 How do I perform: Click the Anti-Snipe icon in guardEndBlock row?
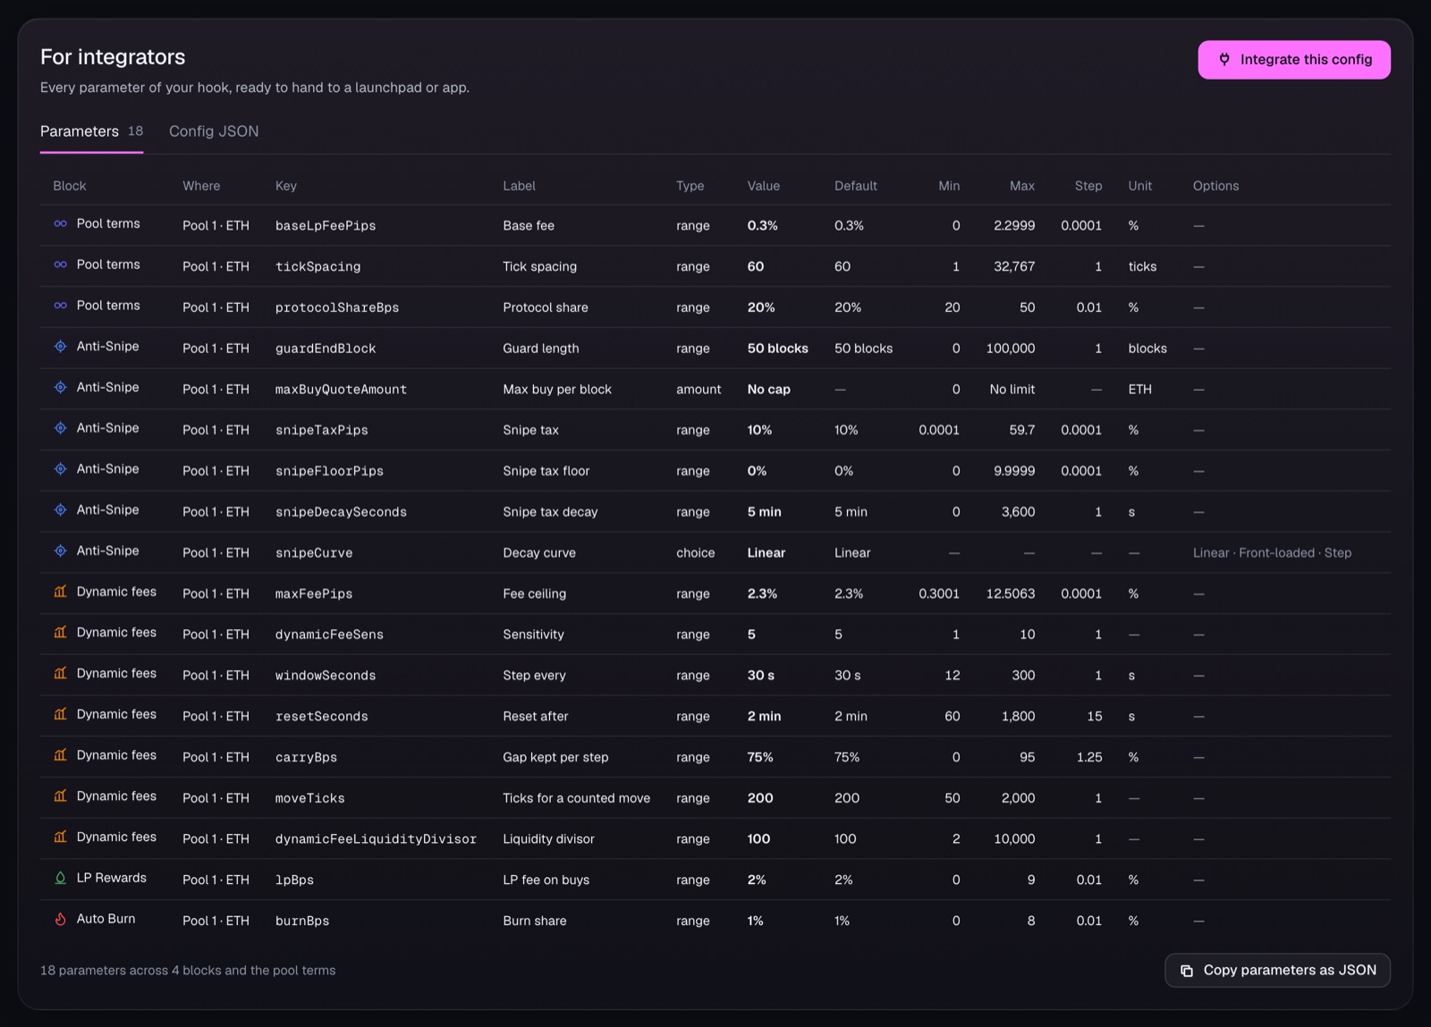pos(60,346)
